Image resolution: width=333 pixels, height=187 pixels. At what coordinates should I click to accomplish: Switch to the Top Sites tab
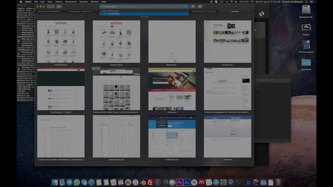(x=235, y=11)
